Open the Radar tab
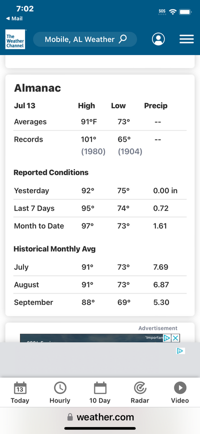Image resolution: width=200 pixels, height=434 pixels. (140, 392)
